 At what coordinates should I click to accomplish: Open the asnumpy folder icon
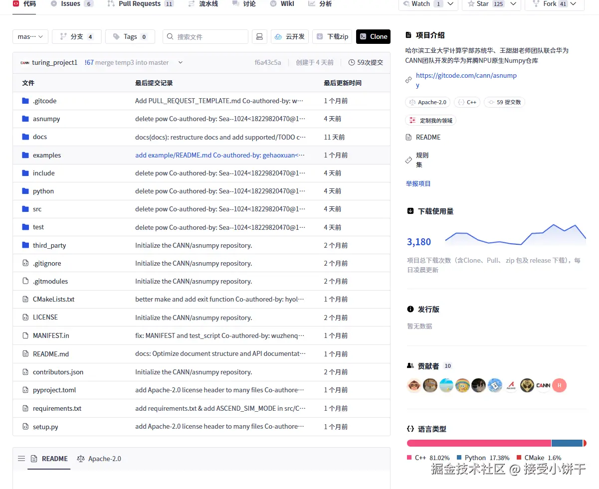coord(25,119)
